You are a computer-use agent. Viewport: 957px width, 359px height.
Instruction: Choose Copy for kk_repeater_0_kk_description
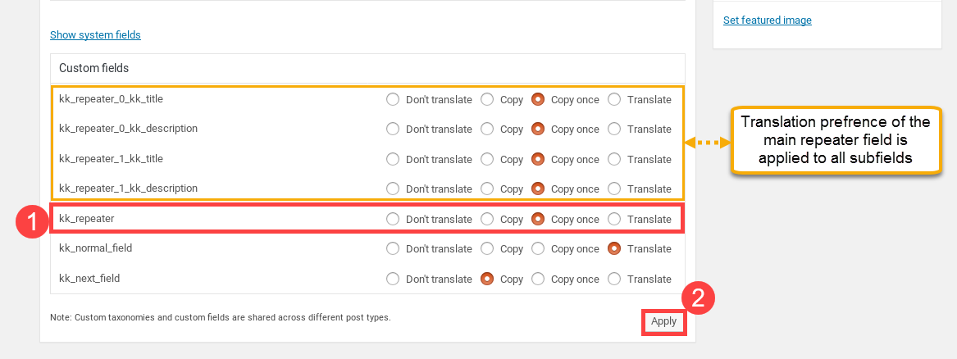coord(487,130)
